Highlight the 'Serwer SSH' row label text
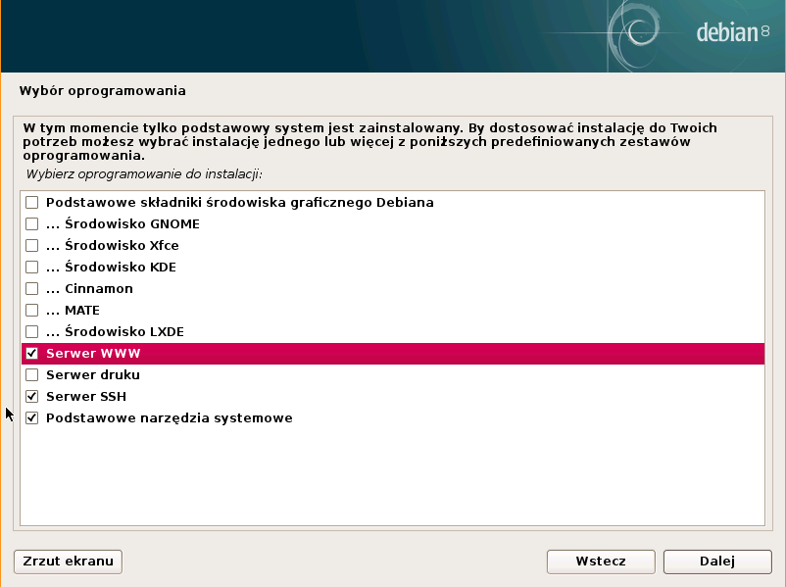The width and height of the screenshot is (786, 587). click(x=85, y=397)
